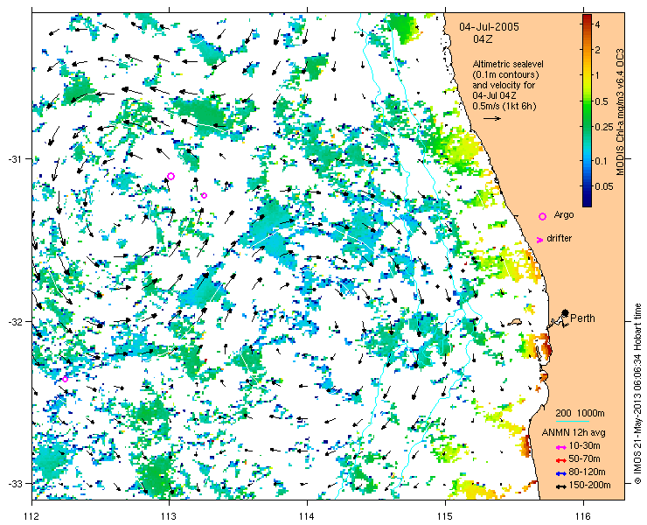Click the 'ANMN 12h avg' legend heading
Screen dimensions: 647x525
(x=574, y=433)
